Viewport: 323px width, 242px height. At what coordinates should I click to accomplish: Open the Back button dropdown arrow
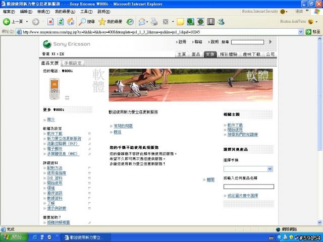point(27,22)
